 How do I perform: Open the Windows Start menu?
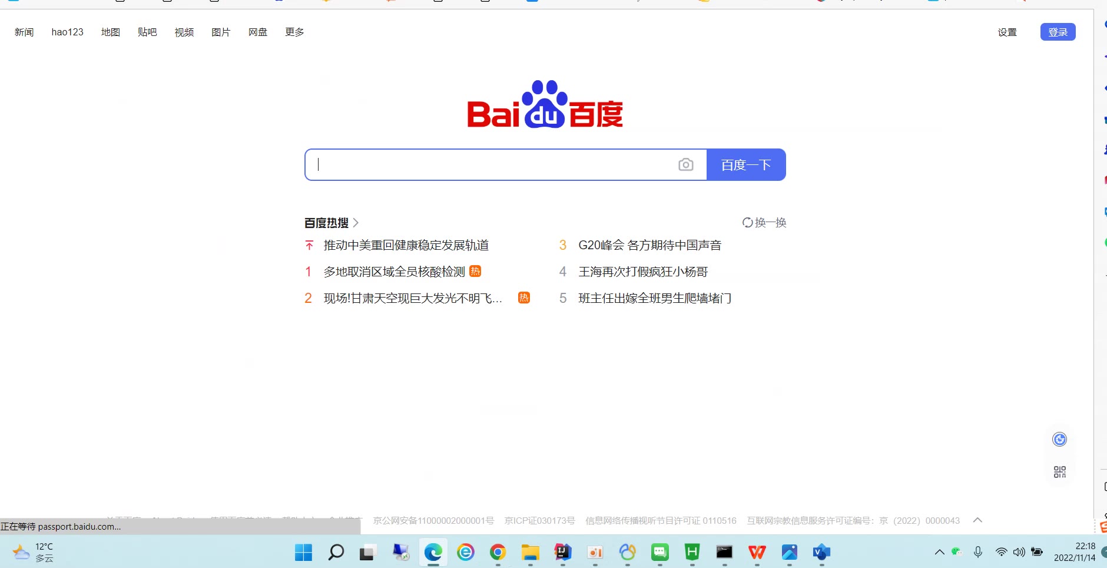coord(303,552)
